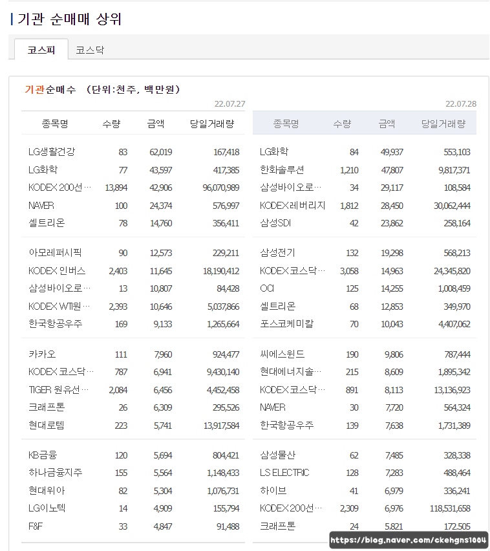Open LG화학 in the 22.07.28 list

[x=274, y=152]
